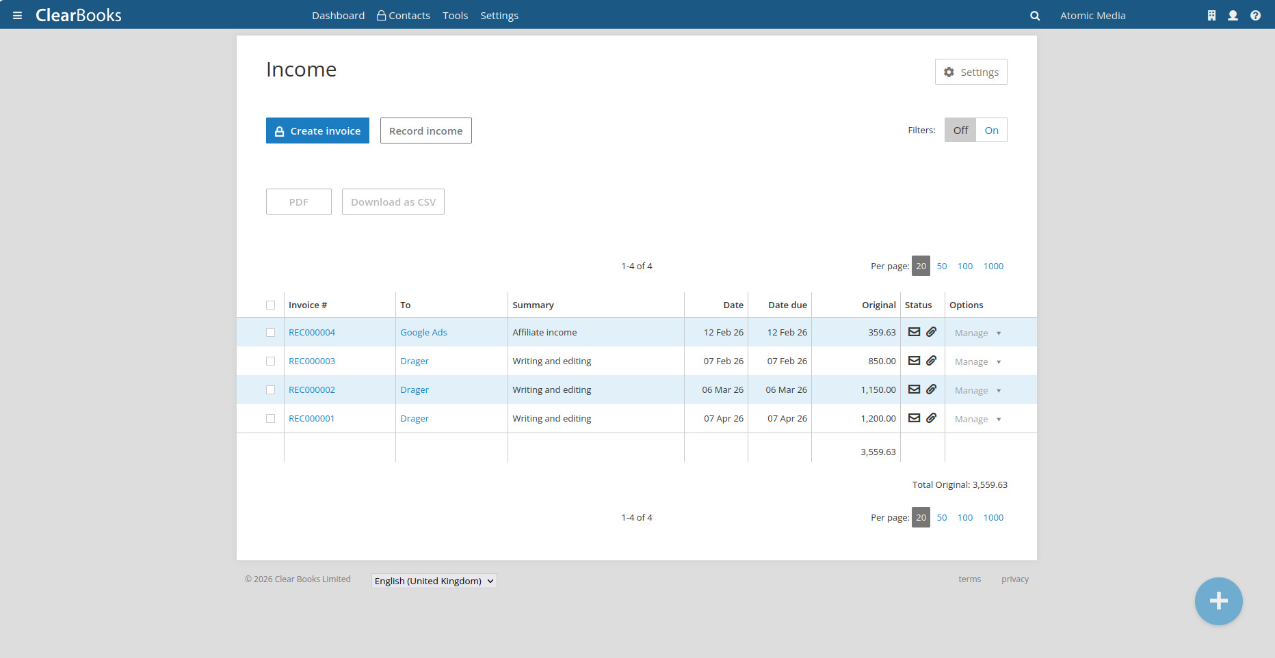Click the attachment paperclip for REC000003
Viewport: 1275px width, 658px height.
[x=932, y=361]
